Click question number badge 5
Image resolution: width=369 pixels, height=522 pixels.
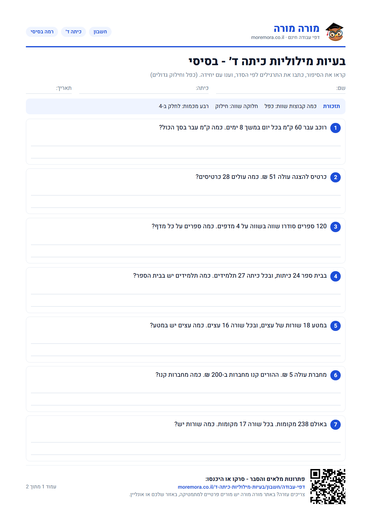tap(335, 326)
